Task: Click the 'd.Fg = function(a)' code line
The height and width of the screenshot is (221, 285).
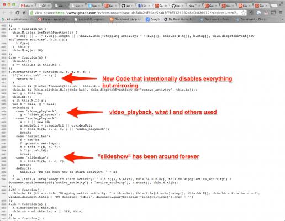Action: pyautogui.click(x=28, y=29)
